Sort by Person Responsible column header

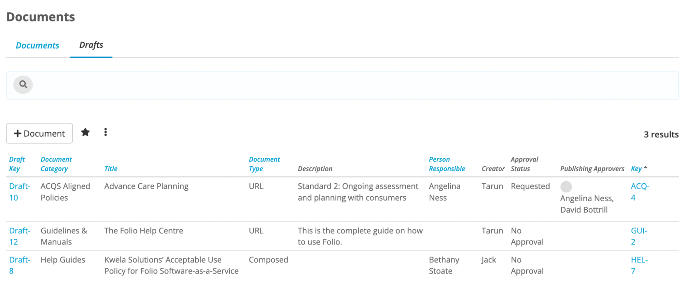[x=447, y=164]
